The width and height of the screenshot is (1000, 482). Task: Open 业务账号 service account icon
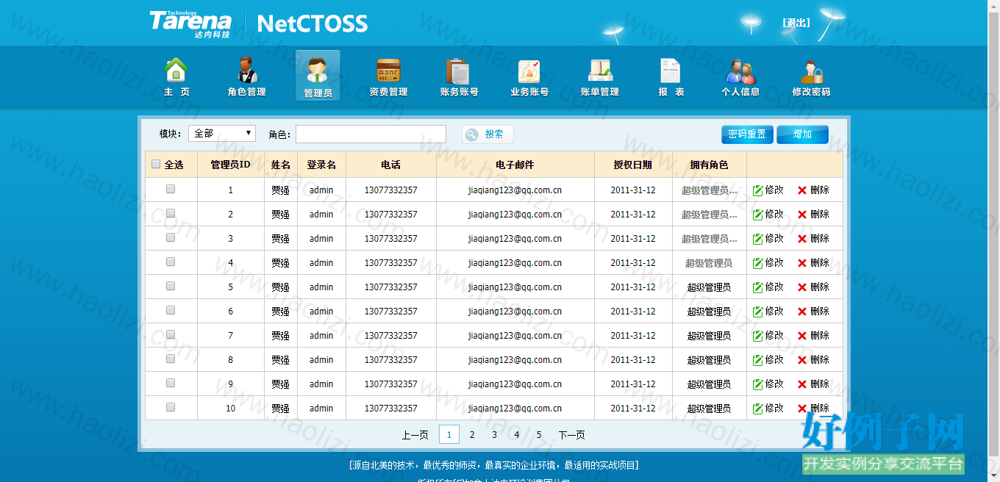click(529, 76)
